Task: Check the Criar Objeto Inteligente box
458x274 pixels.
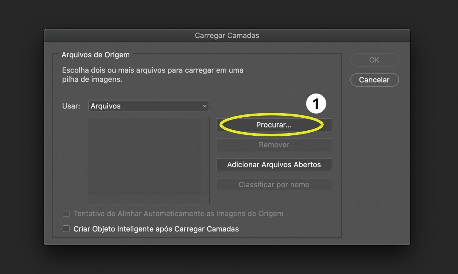Action: pyautogui.click(x=66, y=229)
